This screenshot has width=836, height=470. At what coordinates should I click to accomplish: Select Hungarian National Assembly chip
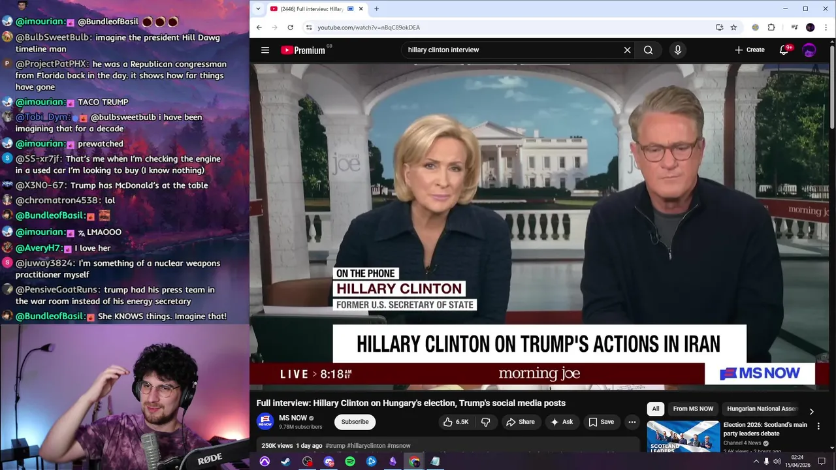click(762, 409)
